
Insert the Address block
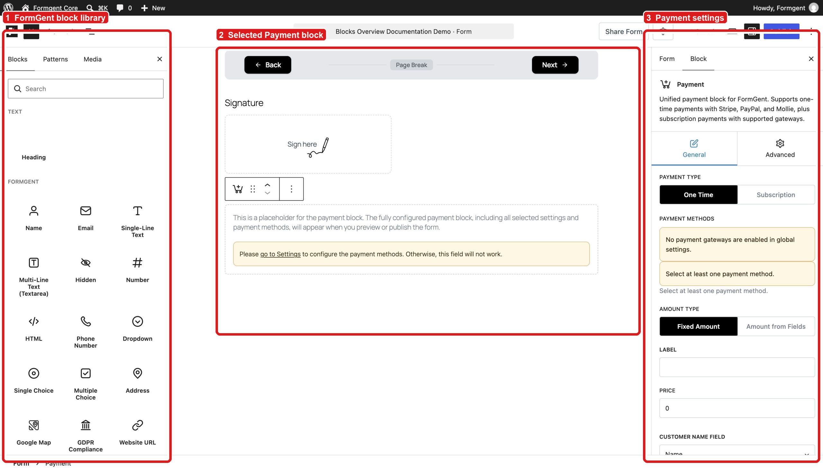137,380
